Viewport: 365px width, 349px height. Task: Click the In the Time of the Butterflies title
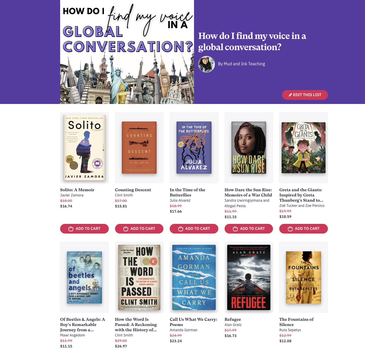coord(187,192)
